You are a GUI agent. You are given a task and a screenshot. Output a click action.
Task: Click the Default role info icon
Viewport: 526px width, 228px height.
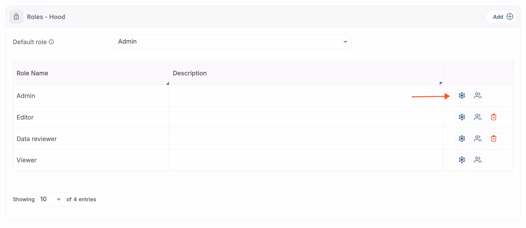[x=51, y=42]
